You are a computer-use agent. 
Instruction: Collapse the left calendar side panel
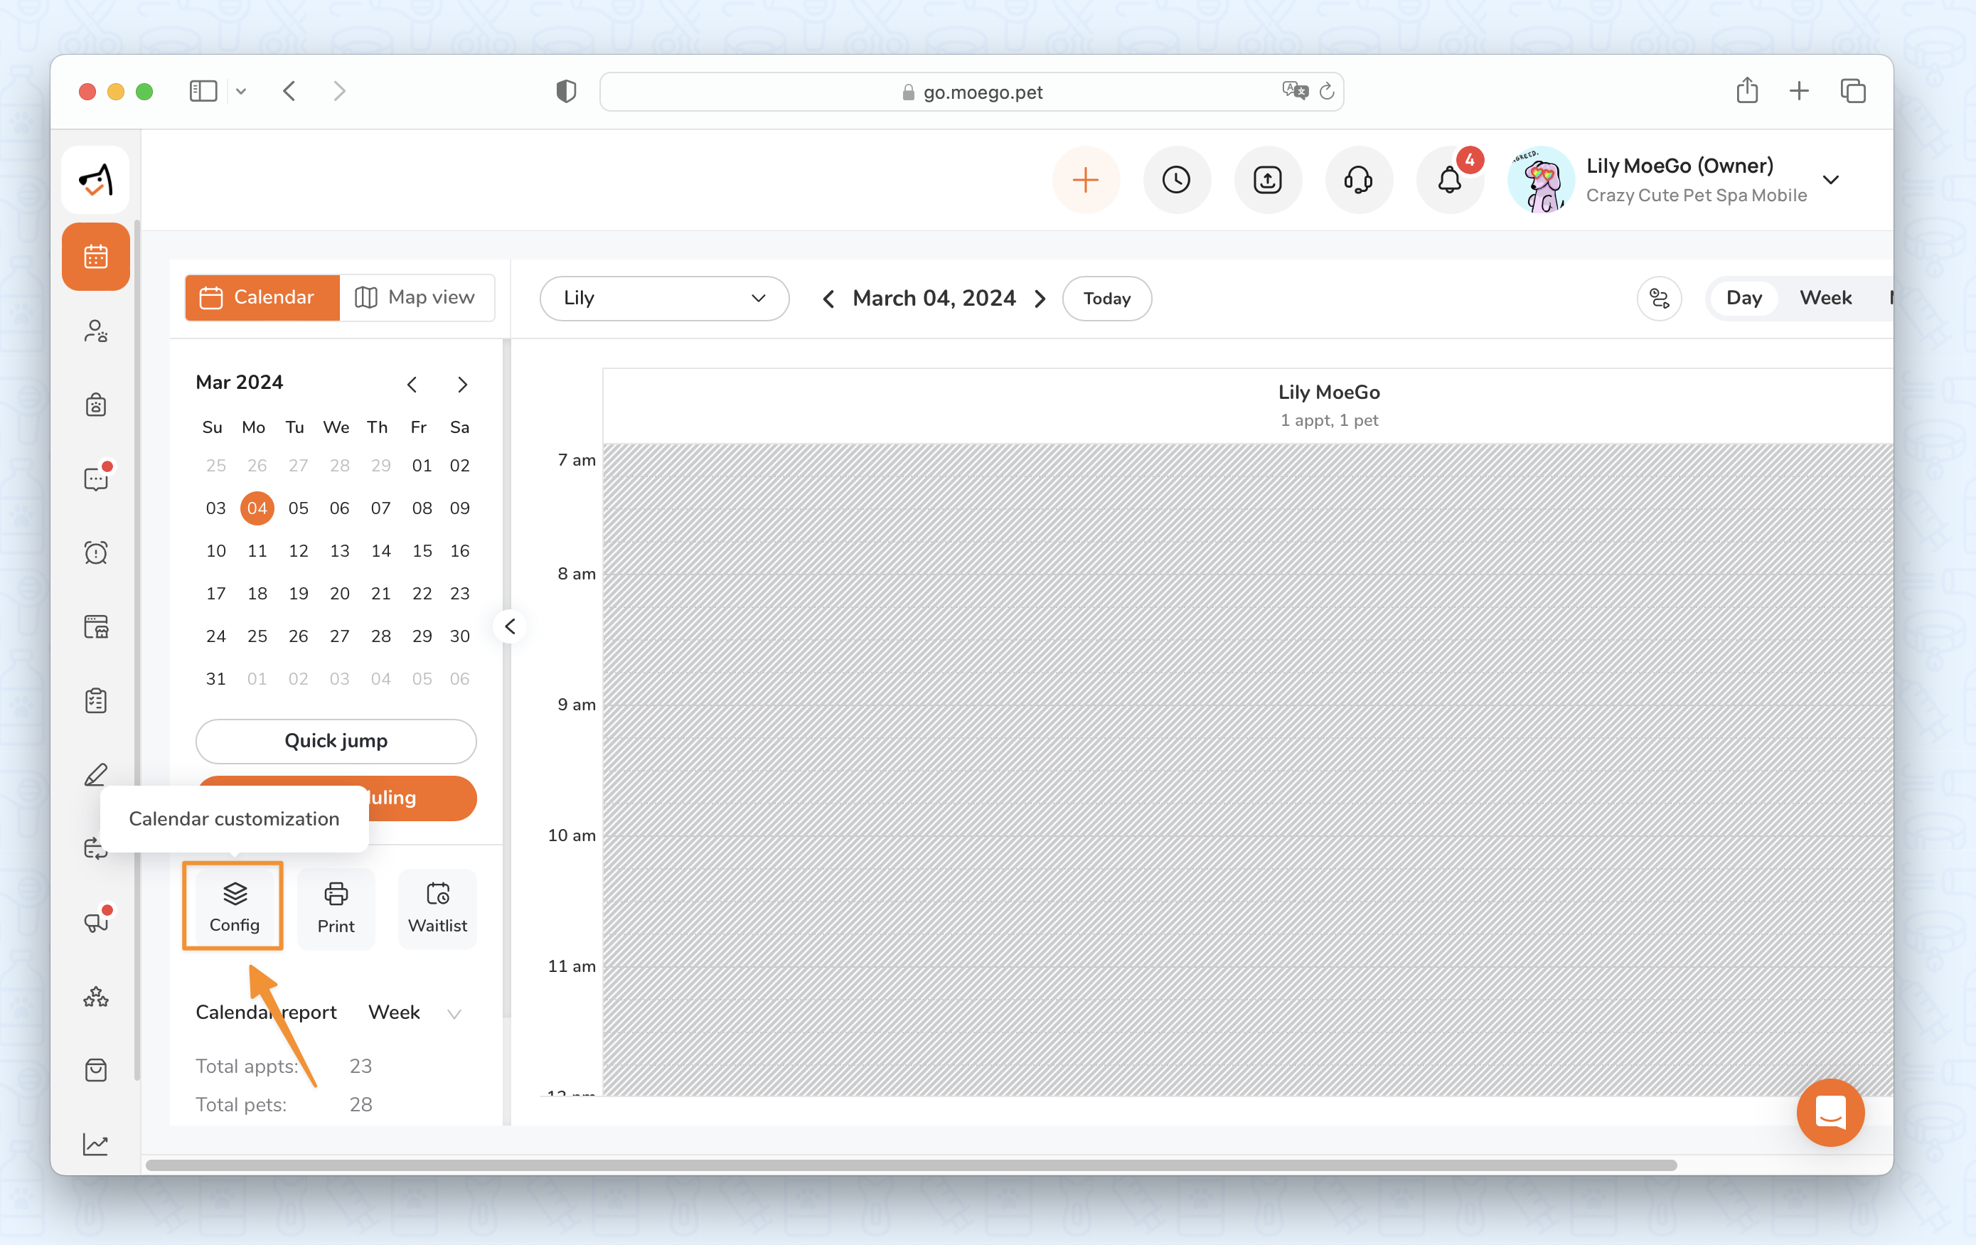[x=510, y=626]
